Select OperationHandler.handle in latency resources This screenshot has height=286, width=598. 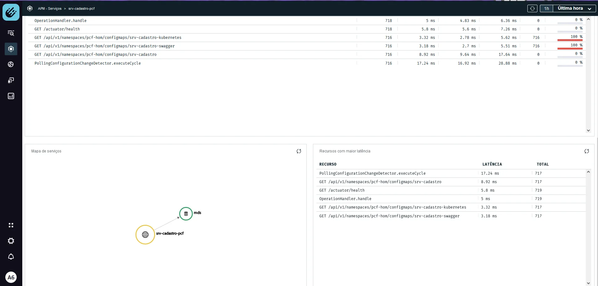click(x=345, y=199)
